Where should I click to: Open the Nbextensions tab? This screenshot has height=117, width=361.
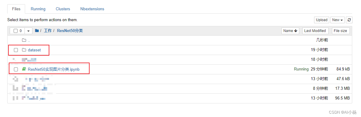92,9
